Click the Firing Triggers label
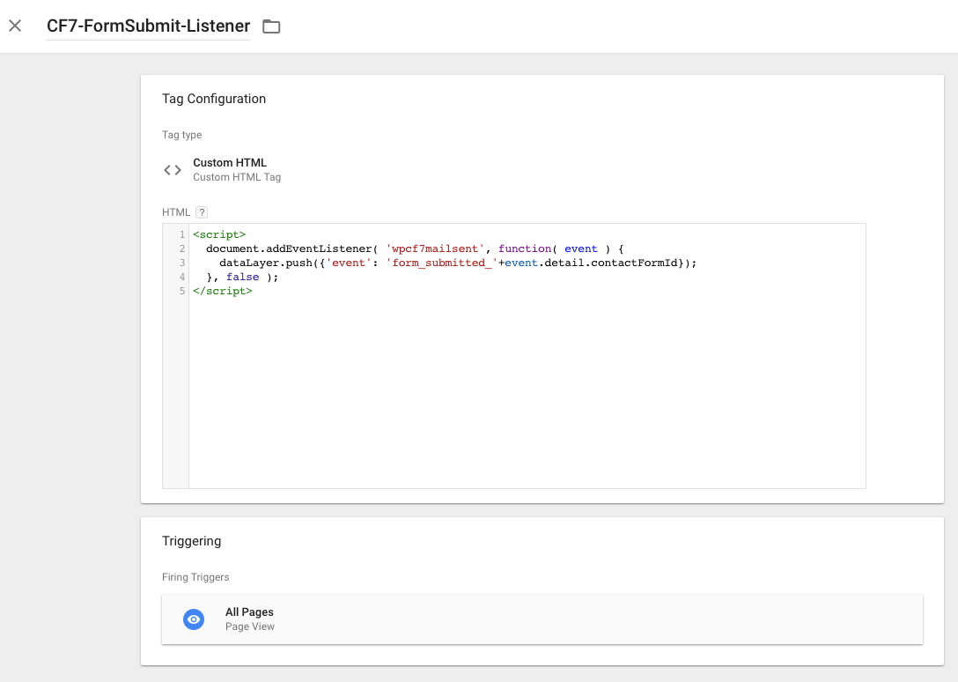958x682 pixels. [195, 577]
